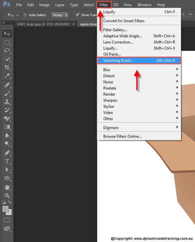Open the View menu
This screenshot has width=195, height=242.
tap(127, 5)
